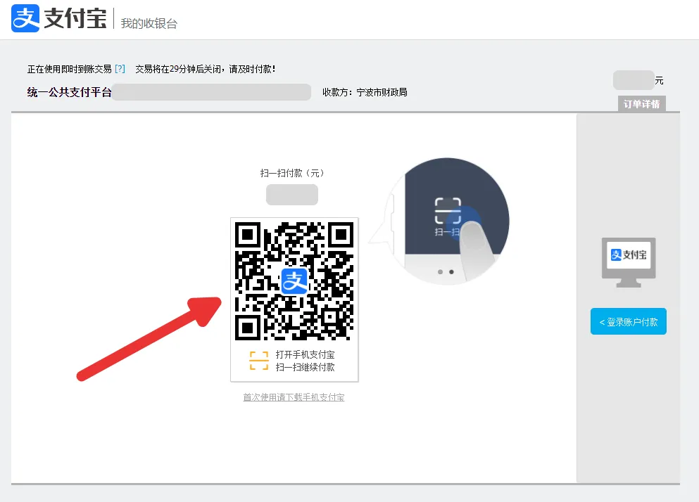Viewport: 699px width, 502px height.
Task: Open the [?] help link for instant transactions
Action: [120, 69]
